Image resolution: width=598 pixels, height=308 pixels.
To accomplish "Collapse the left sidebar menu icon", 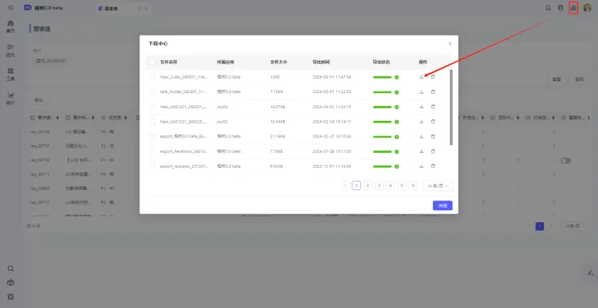I will [x=10, y=8].
